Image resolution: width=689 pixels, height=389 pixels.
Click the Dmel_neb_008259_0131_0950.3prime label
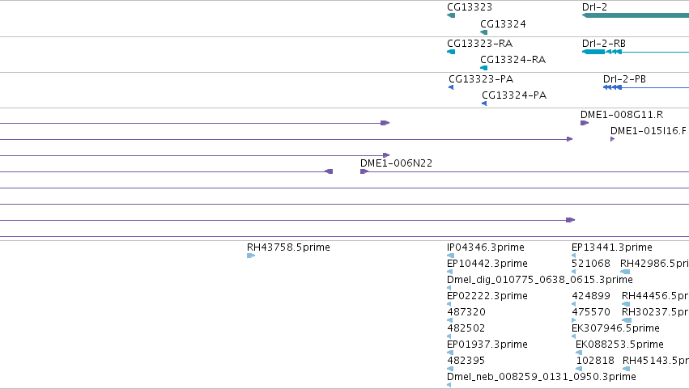pyautogui.click(x=541, y=377)
